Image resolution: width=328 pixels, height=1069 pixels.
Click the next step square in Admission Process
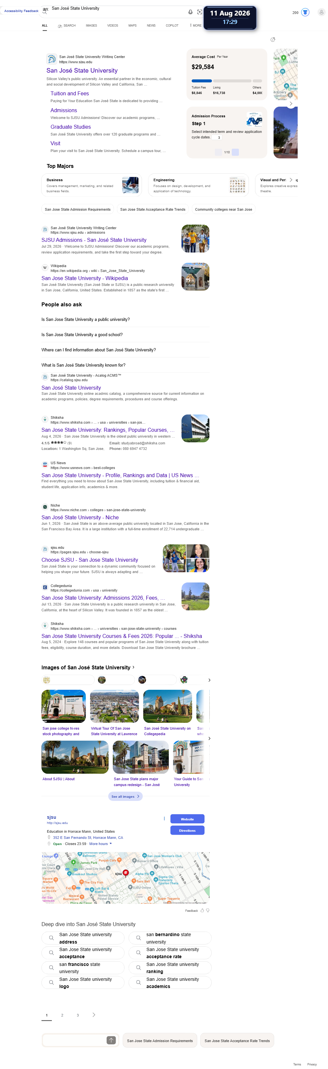(235, 152)
